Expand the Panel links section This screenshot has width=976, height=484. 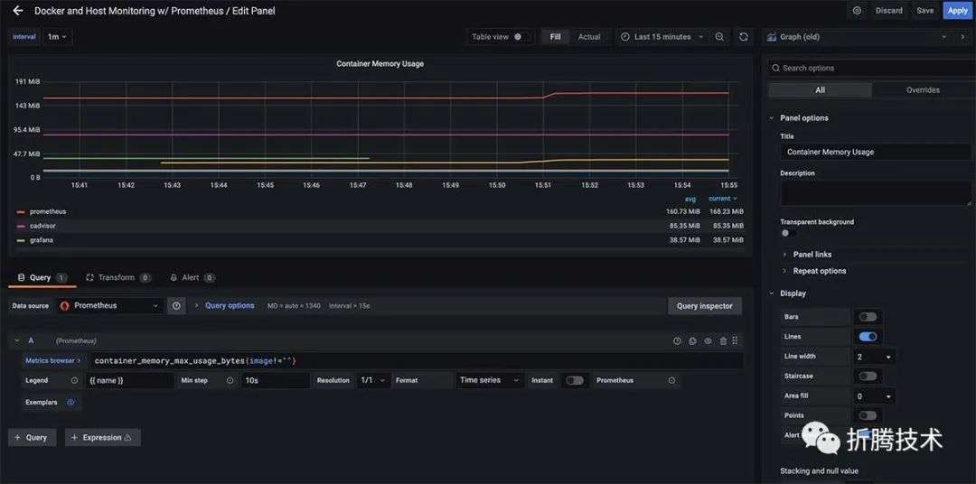pyautogui.click(x=812, y=255)
